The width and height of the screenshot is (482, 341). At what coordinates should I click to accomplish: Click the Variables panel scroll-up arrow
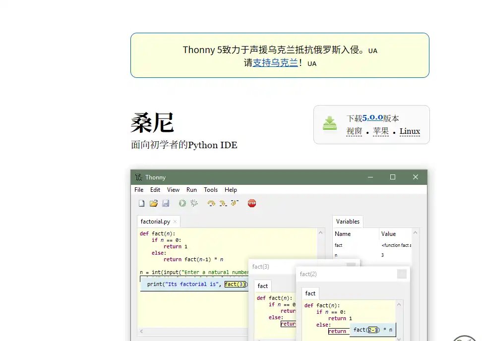coord(415,232)
